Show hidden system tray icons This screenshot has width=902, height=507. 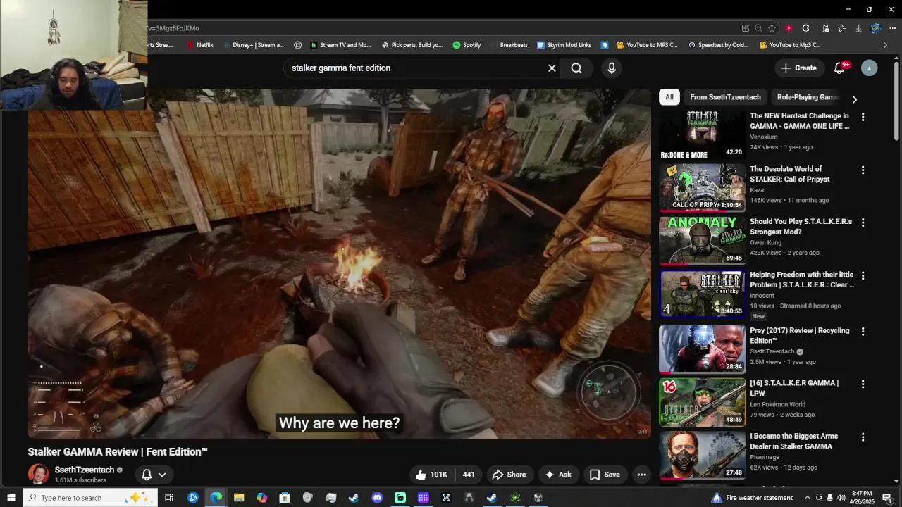click(808, 498)
